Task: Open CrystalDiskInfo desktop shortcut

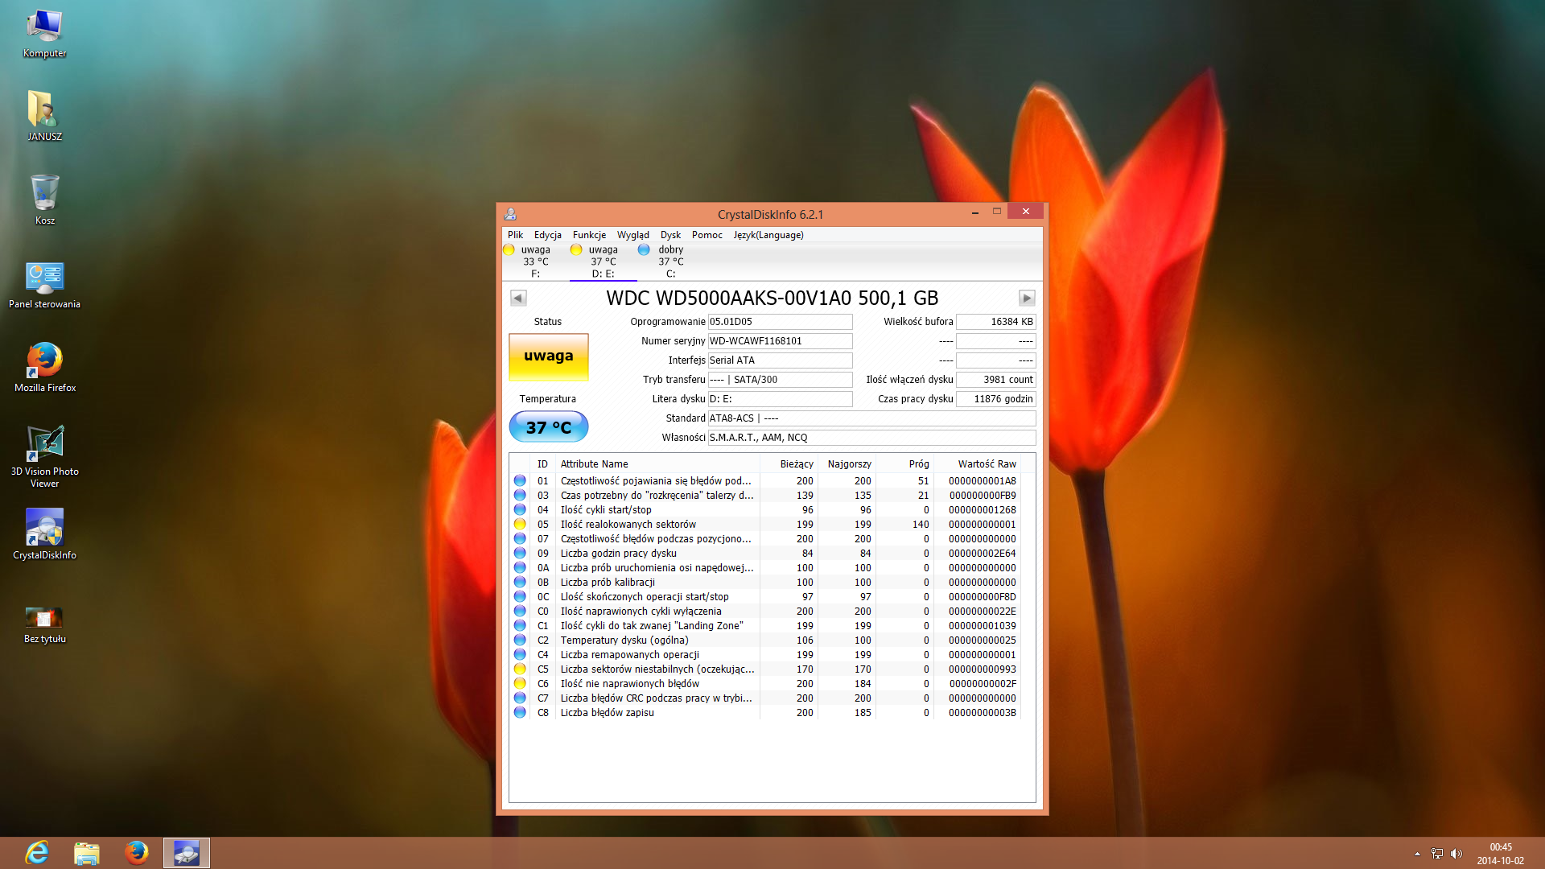Action: point(44,534)
